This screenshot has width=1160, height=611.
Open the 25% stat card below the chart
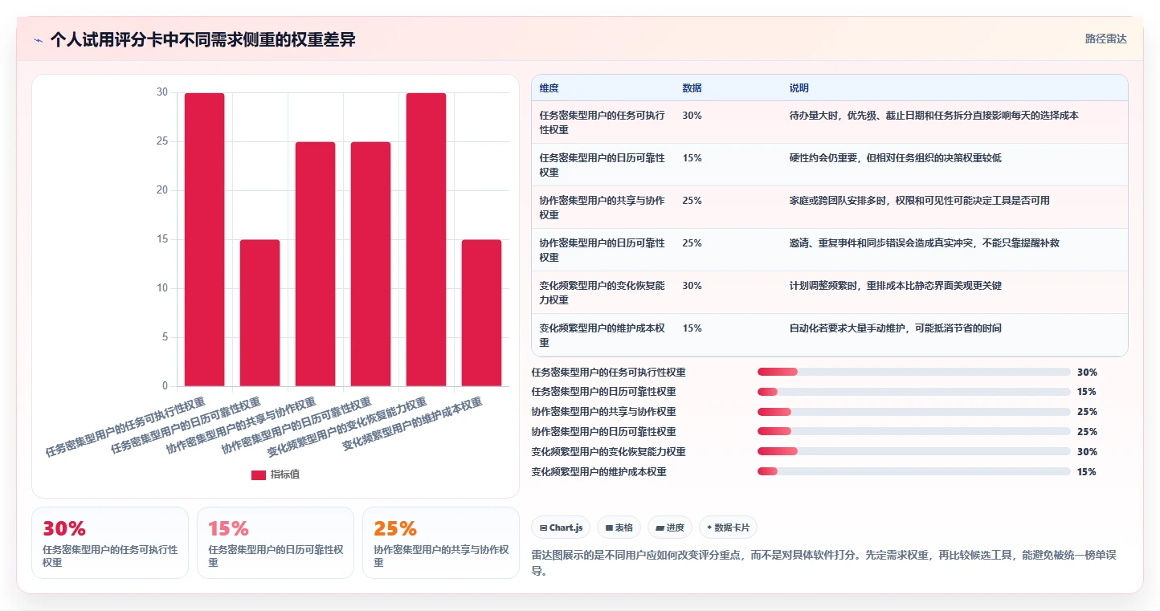pos(441,543)
